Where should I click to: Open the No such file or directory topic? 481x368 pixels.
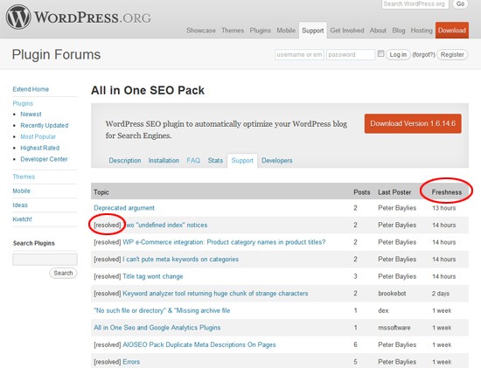(x=162, y=310)
